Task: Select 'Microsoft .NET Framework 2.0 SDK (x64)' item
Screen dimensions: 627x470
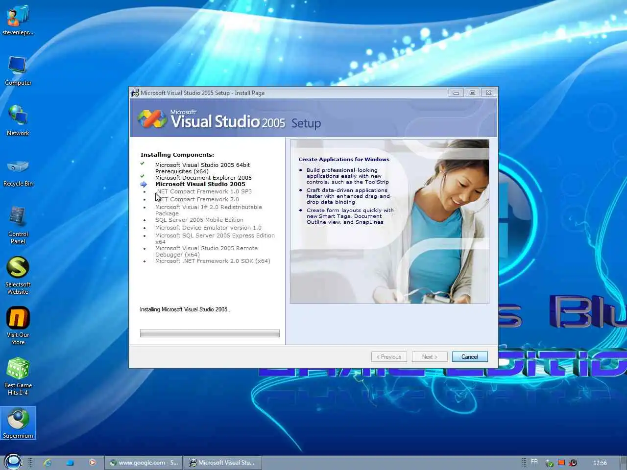Action: [213, 261]
